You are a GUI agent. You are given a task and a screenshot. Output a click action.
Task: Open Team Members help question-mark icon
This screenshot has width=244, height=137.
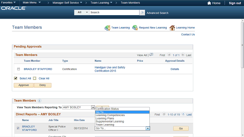tap(40, 100)
